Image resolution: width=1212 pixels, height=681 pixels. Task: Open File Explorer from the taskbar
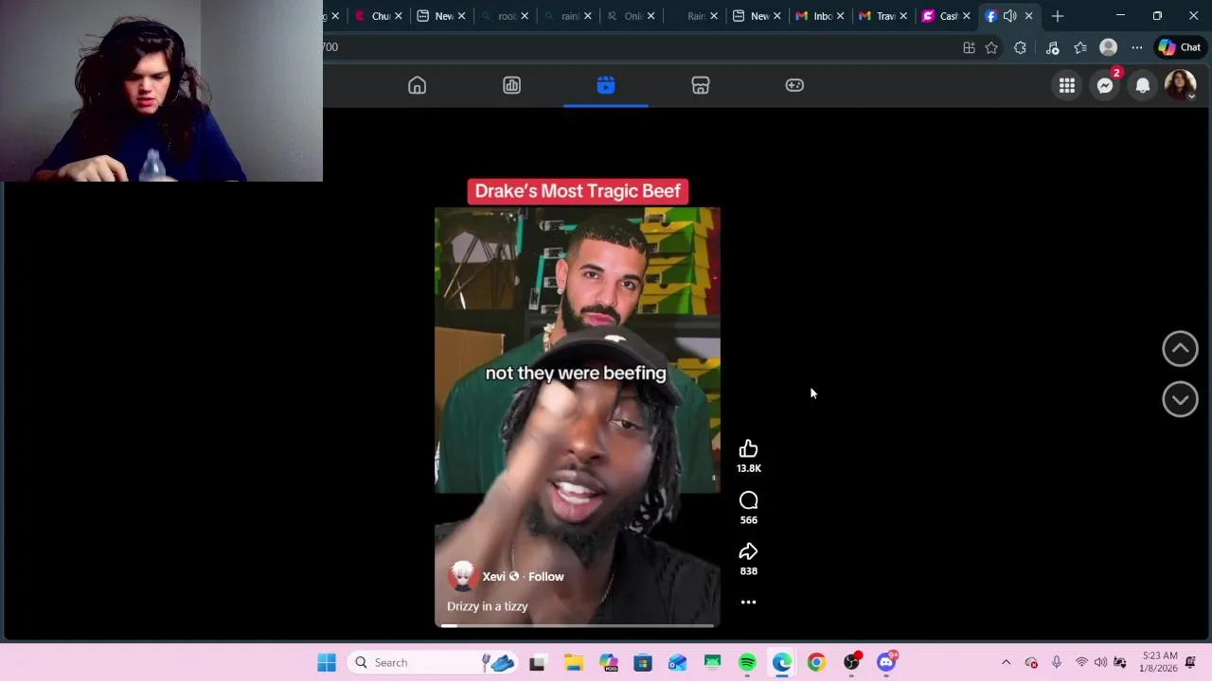pos(573,662)
